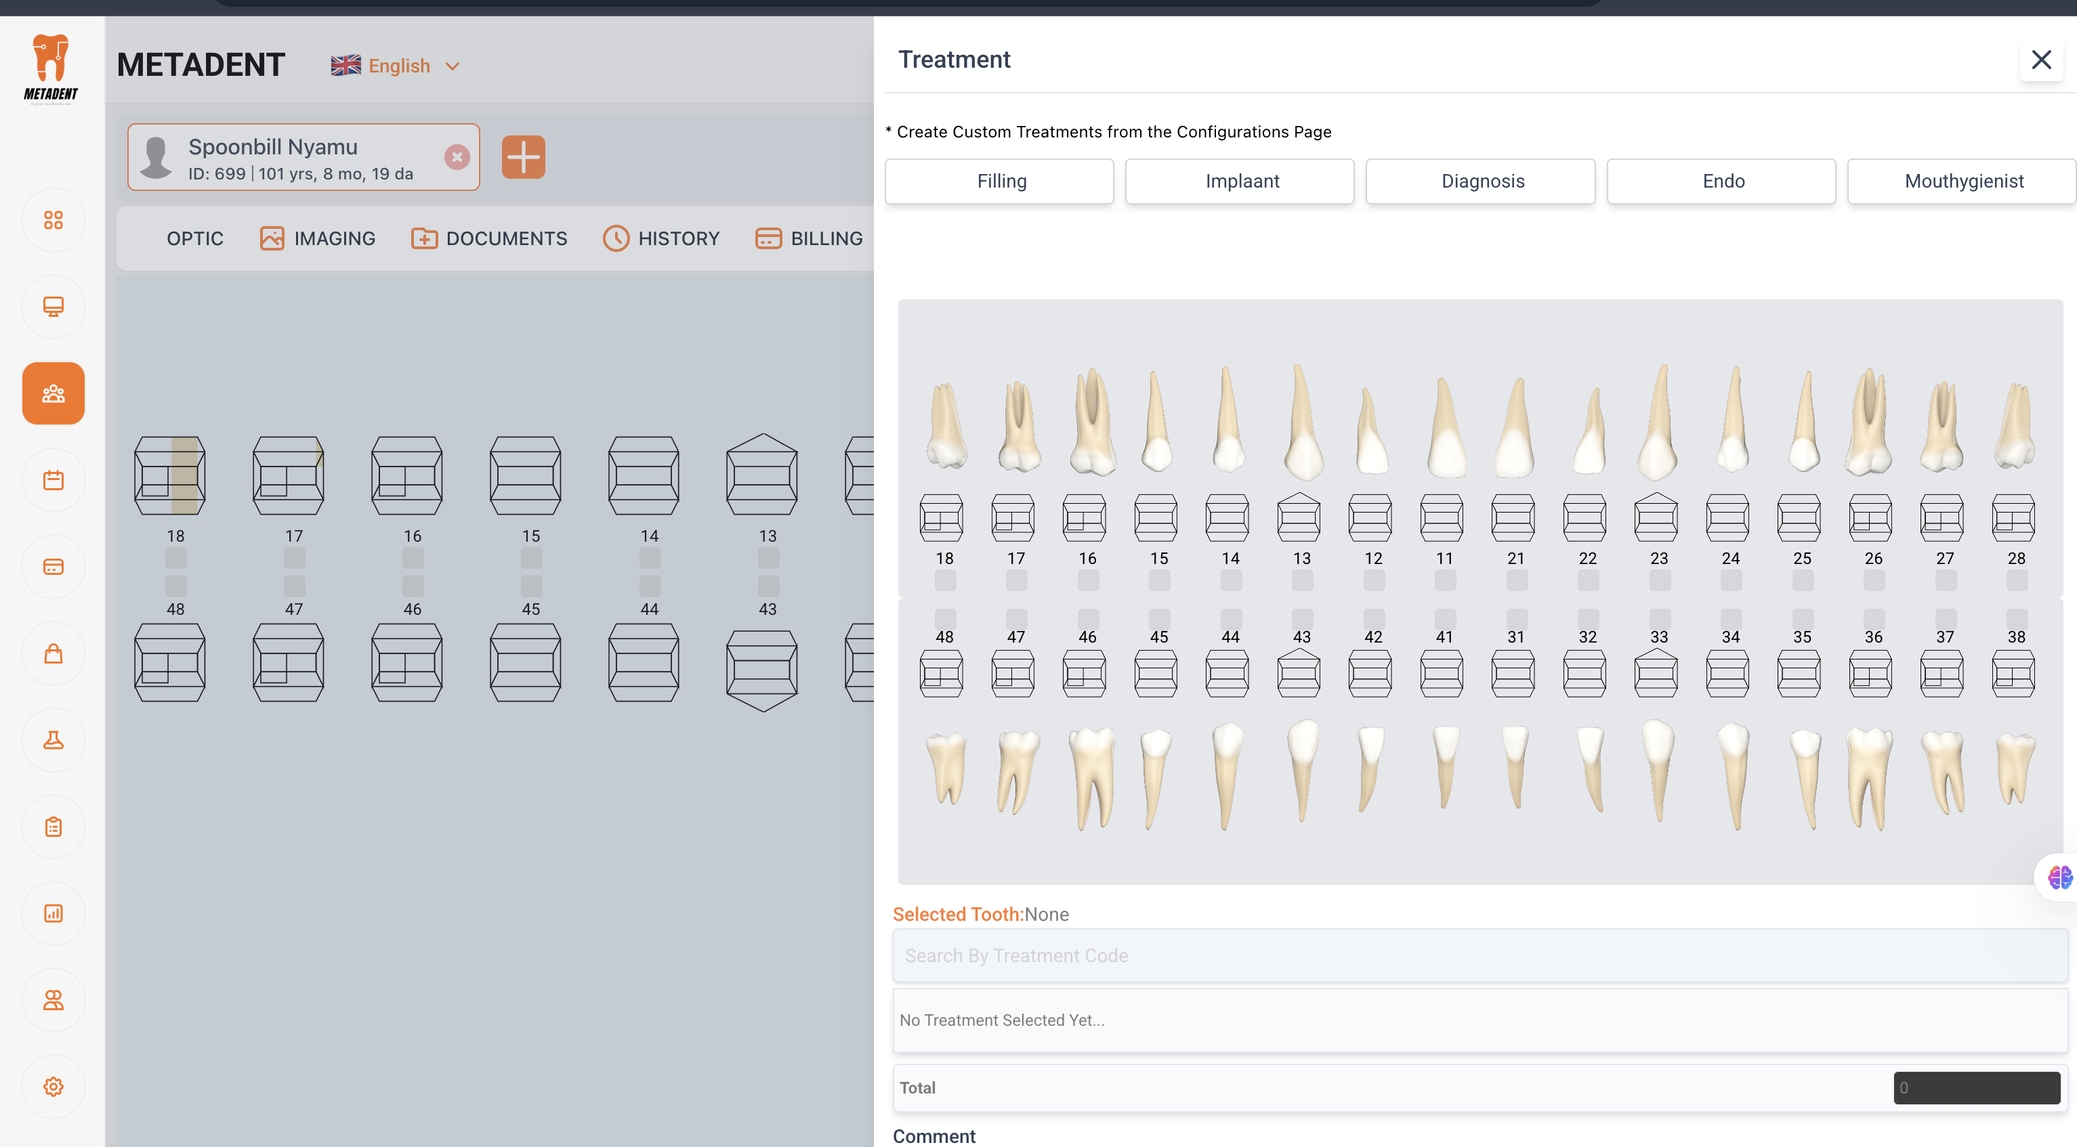Click the calendar icon in sidebar
The image size is (2077, 1147).
[54, 481]
